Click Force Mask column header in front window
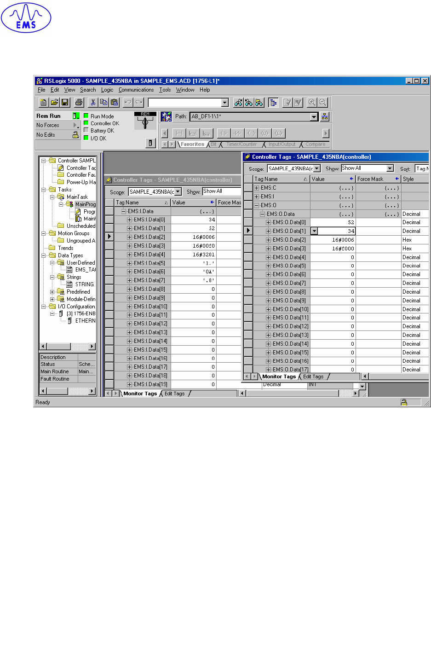Image resolution: width=431 pixels, height=660 pixels. [378, 179]
